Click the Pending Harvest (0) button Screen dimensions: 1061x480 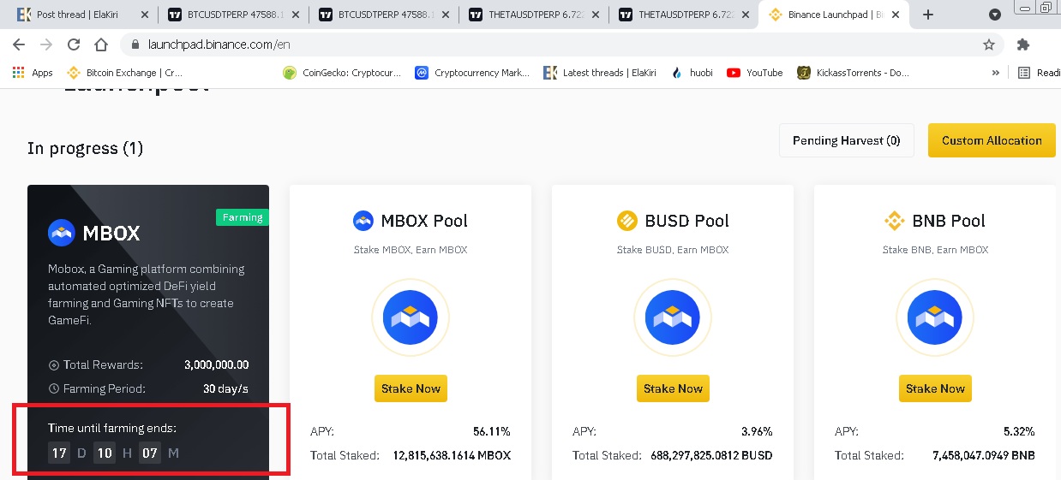[x=847, y=140]
